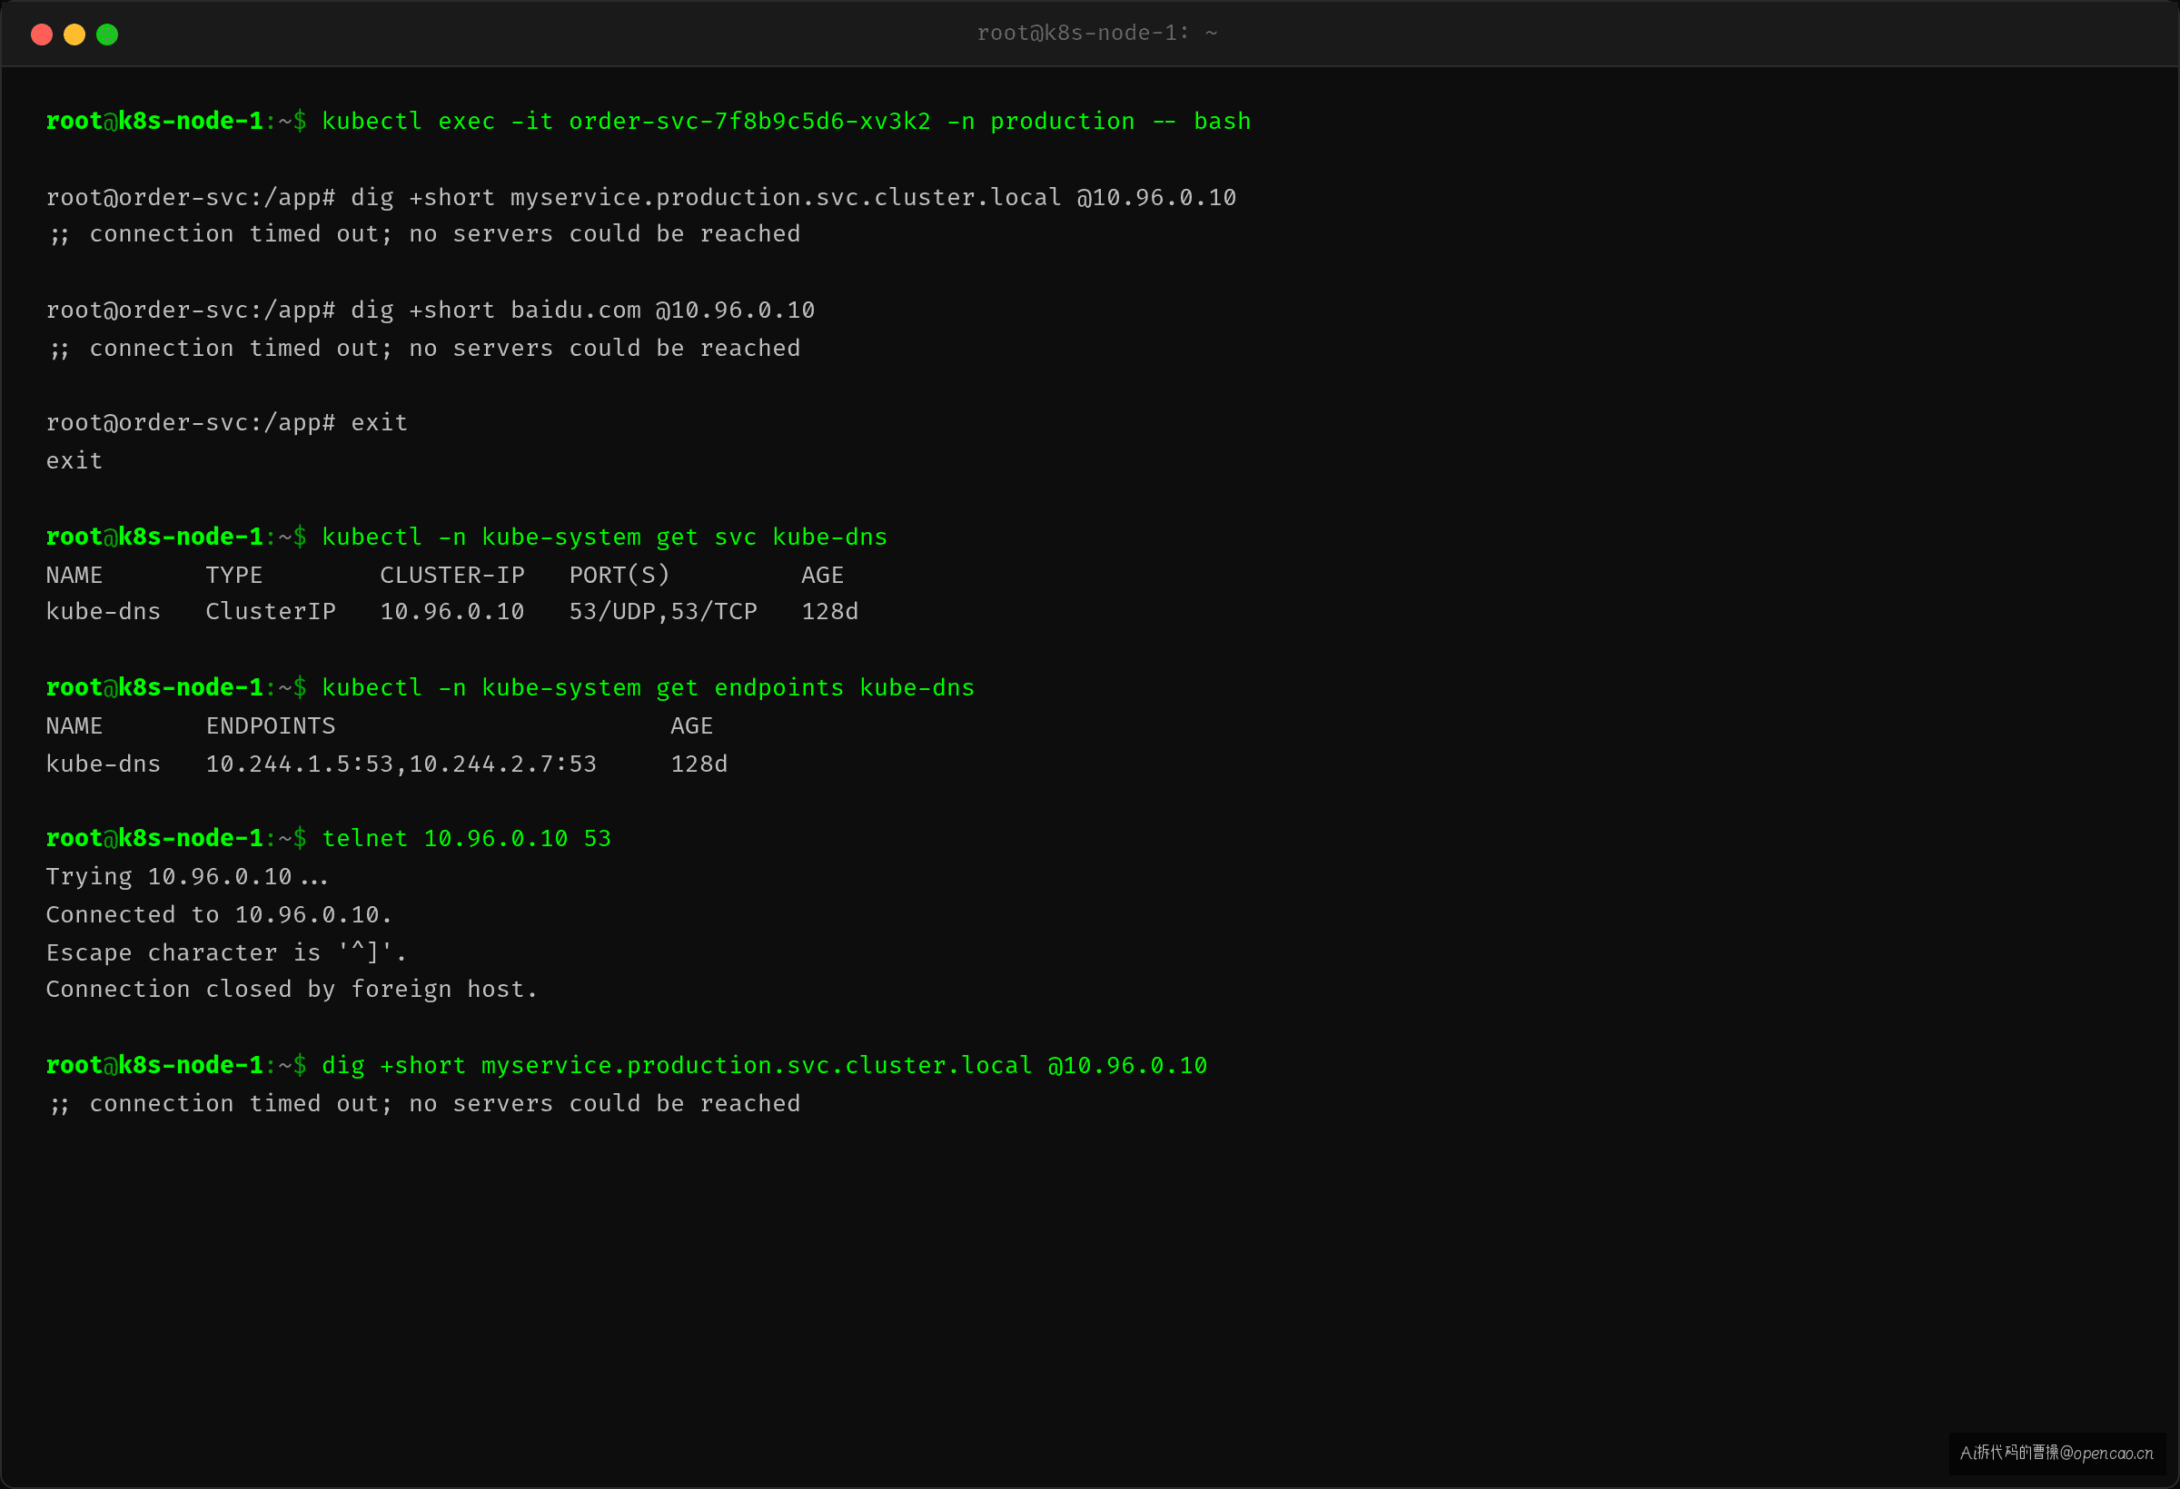Click the final 'connection timed out' message
Image resolution: width=2180 pixels, height=1489 pixels.
tap(423, 1104)
